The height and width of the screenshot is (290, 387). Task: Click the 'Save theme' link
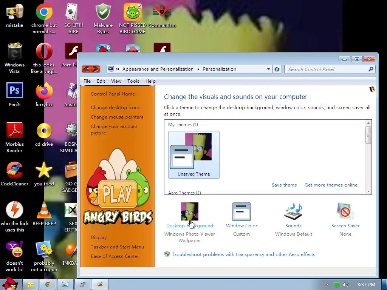[284, 185]
